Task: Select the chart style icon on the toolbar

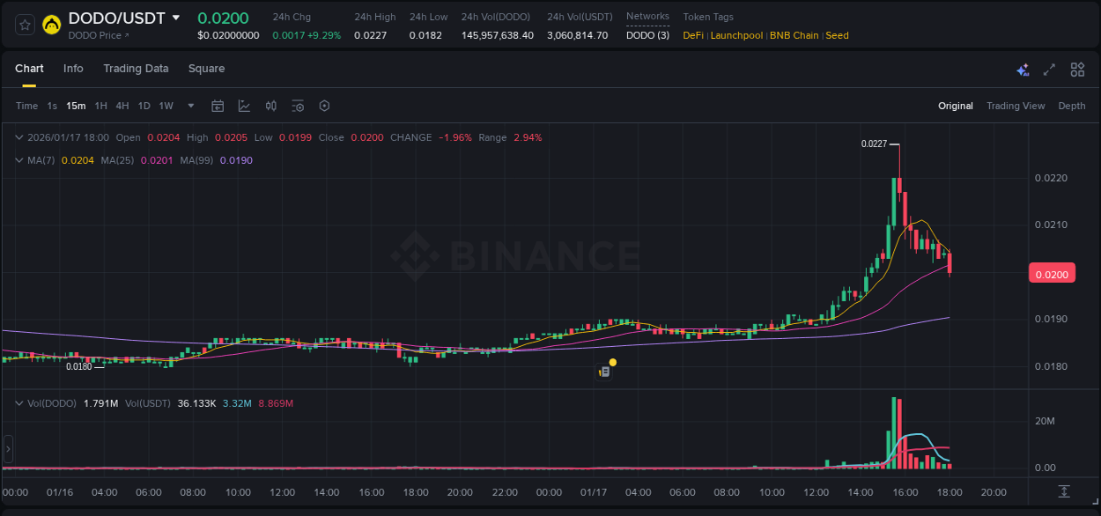Action: pos(243,106)
